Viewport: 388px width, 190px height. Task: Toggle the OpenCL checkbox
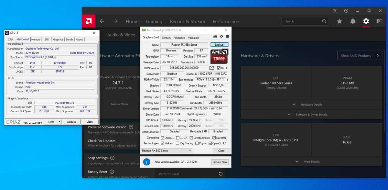pos(163,138)
